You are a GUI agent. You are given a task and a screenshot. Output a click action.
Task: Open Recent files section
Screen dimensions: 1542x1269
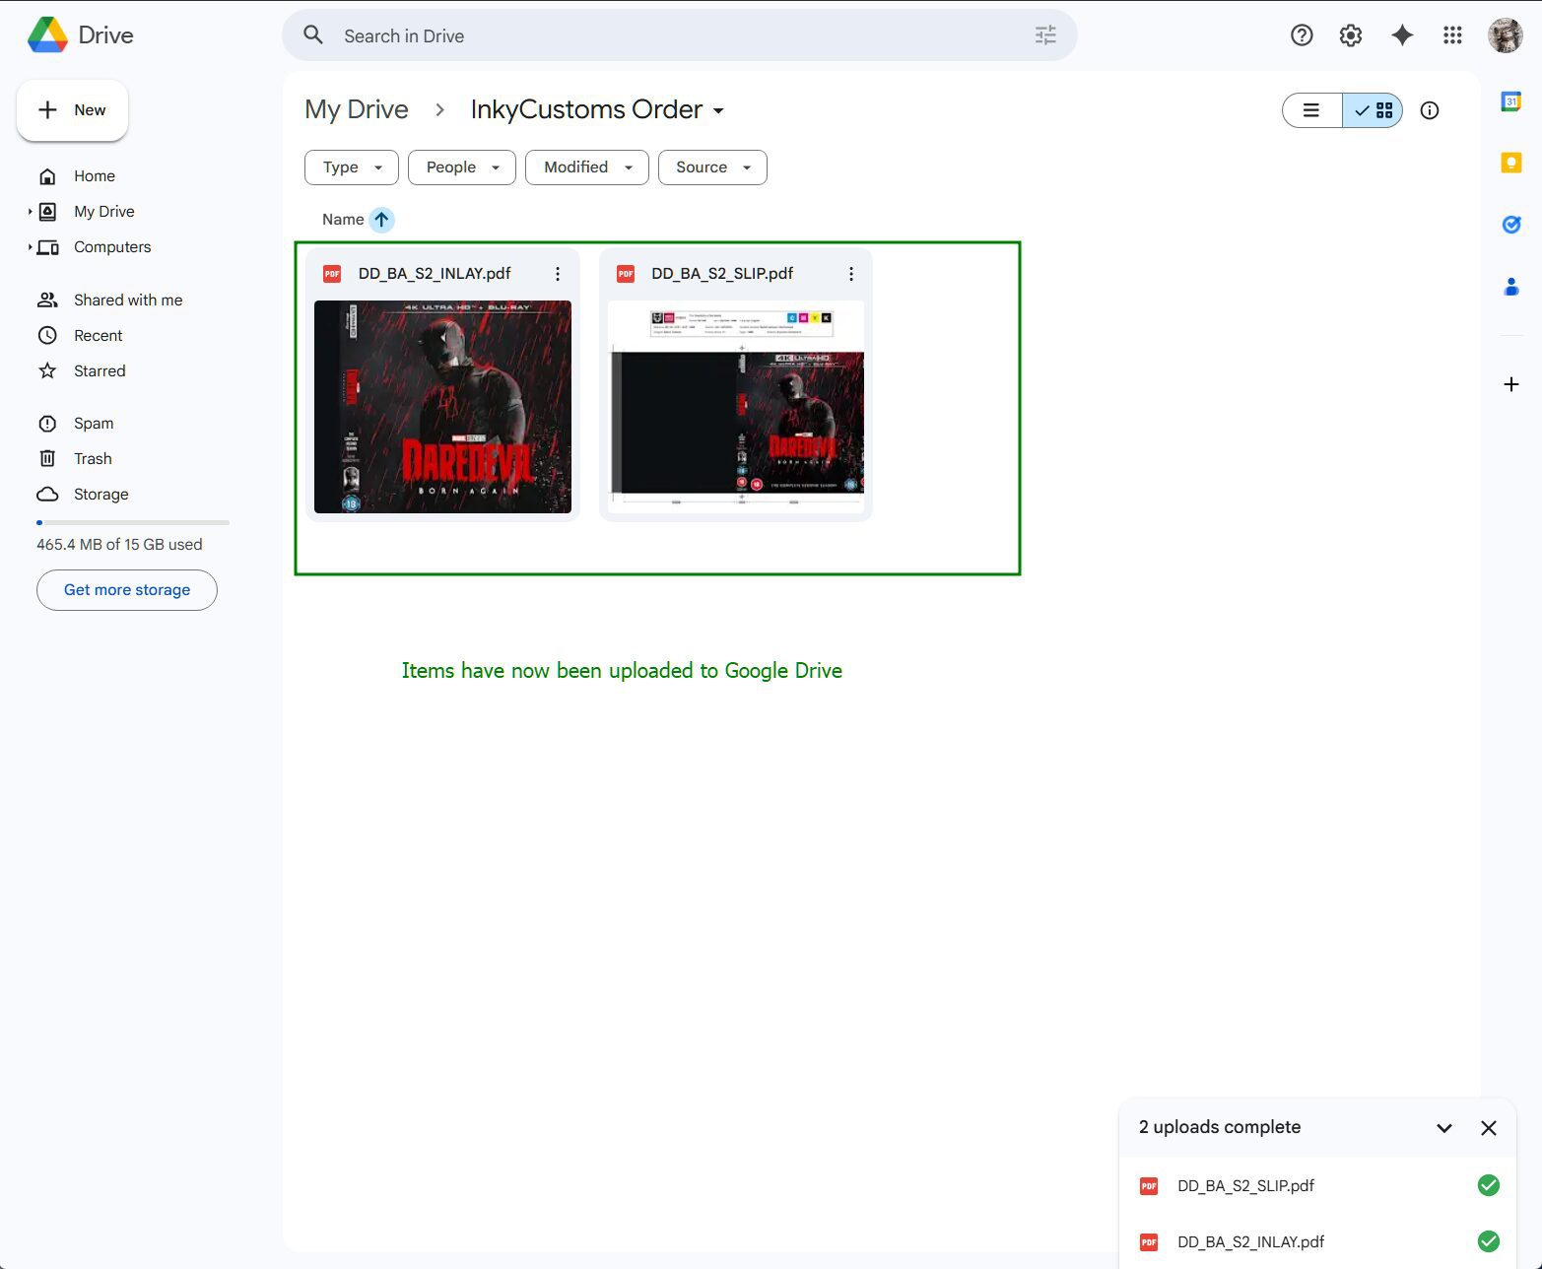point(98,336)
